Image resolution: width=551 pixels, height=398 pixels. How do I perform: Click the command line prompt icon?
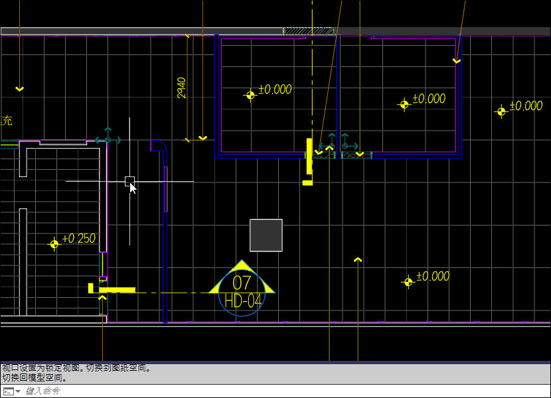(7, 391)
